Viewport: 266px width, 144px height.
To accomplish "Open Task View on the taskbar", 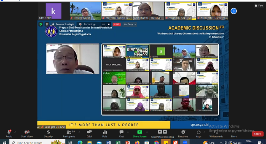I will coord(70,142).
